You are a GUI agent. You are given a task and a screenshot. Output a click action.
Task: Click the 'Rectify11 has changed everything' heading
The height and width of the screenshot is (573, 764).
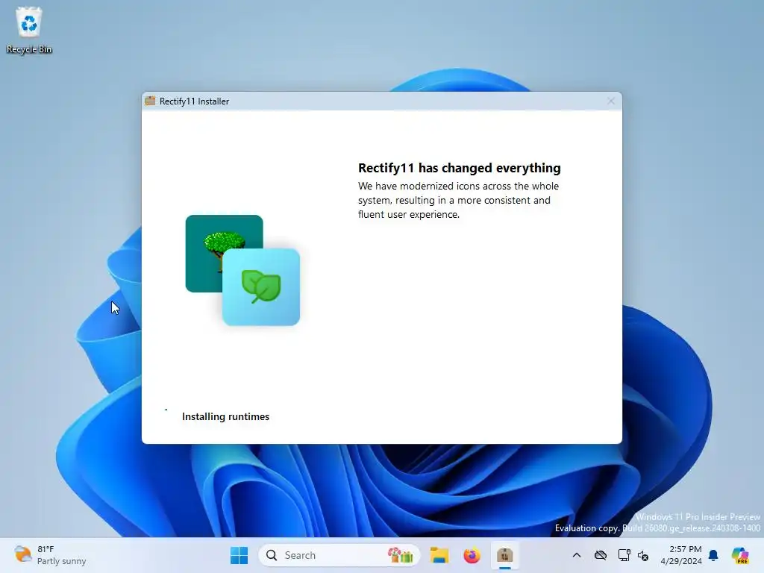[x=460, y=168]
